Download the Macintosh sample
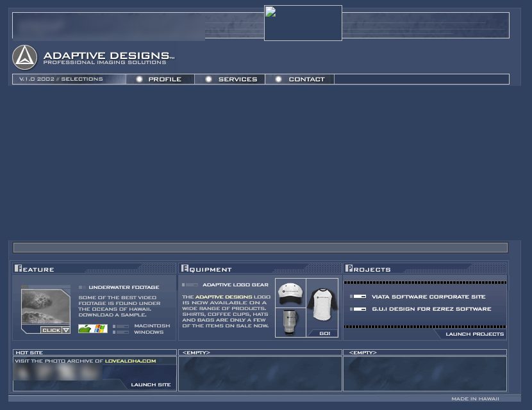This screenshot has height=410, width=532. [152, 325]
